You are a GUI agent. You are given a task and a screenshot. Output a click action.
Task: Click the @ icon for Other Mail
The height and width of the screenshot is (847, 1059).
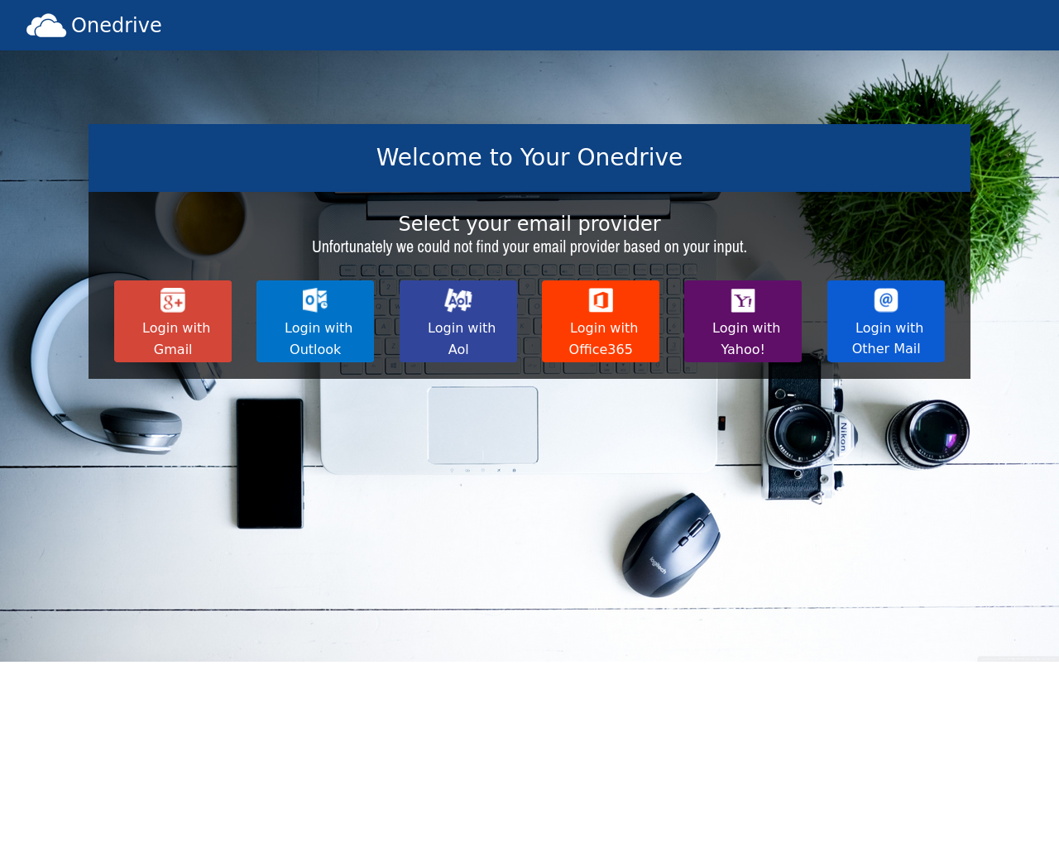click(886, 300)
